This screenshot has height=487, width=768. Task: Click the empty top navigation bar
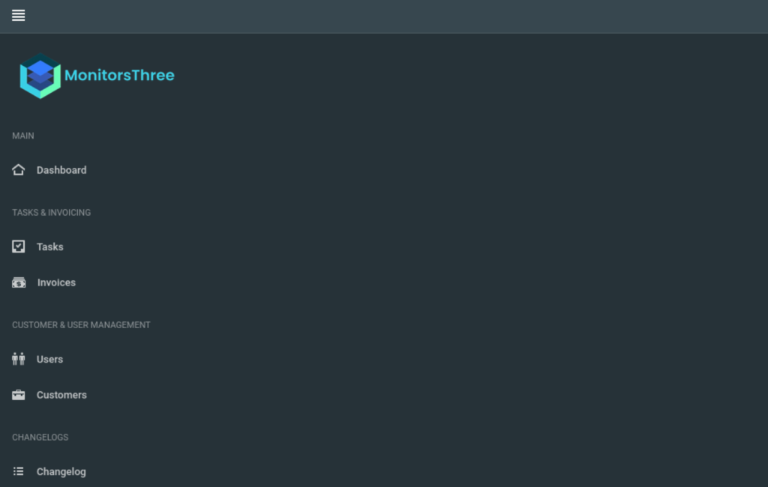click(391, 16)
